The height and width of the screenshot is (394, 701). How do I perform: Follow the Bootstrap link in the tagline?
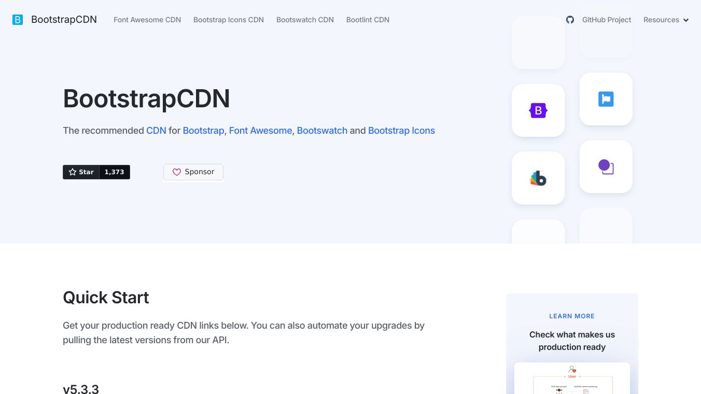click(x=203, y=131)
